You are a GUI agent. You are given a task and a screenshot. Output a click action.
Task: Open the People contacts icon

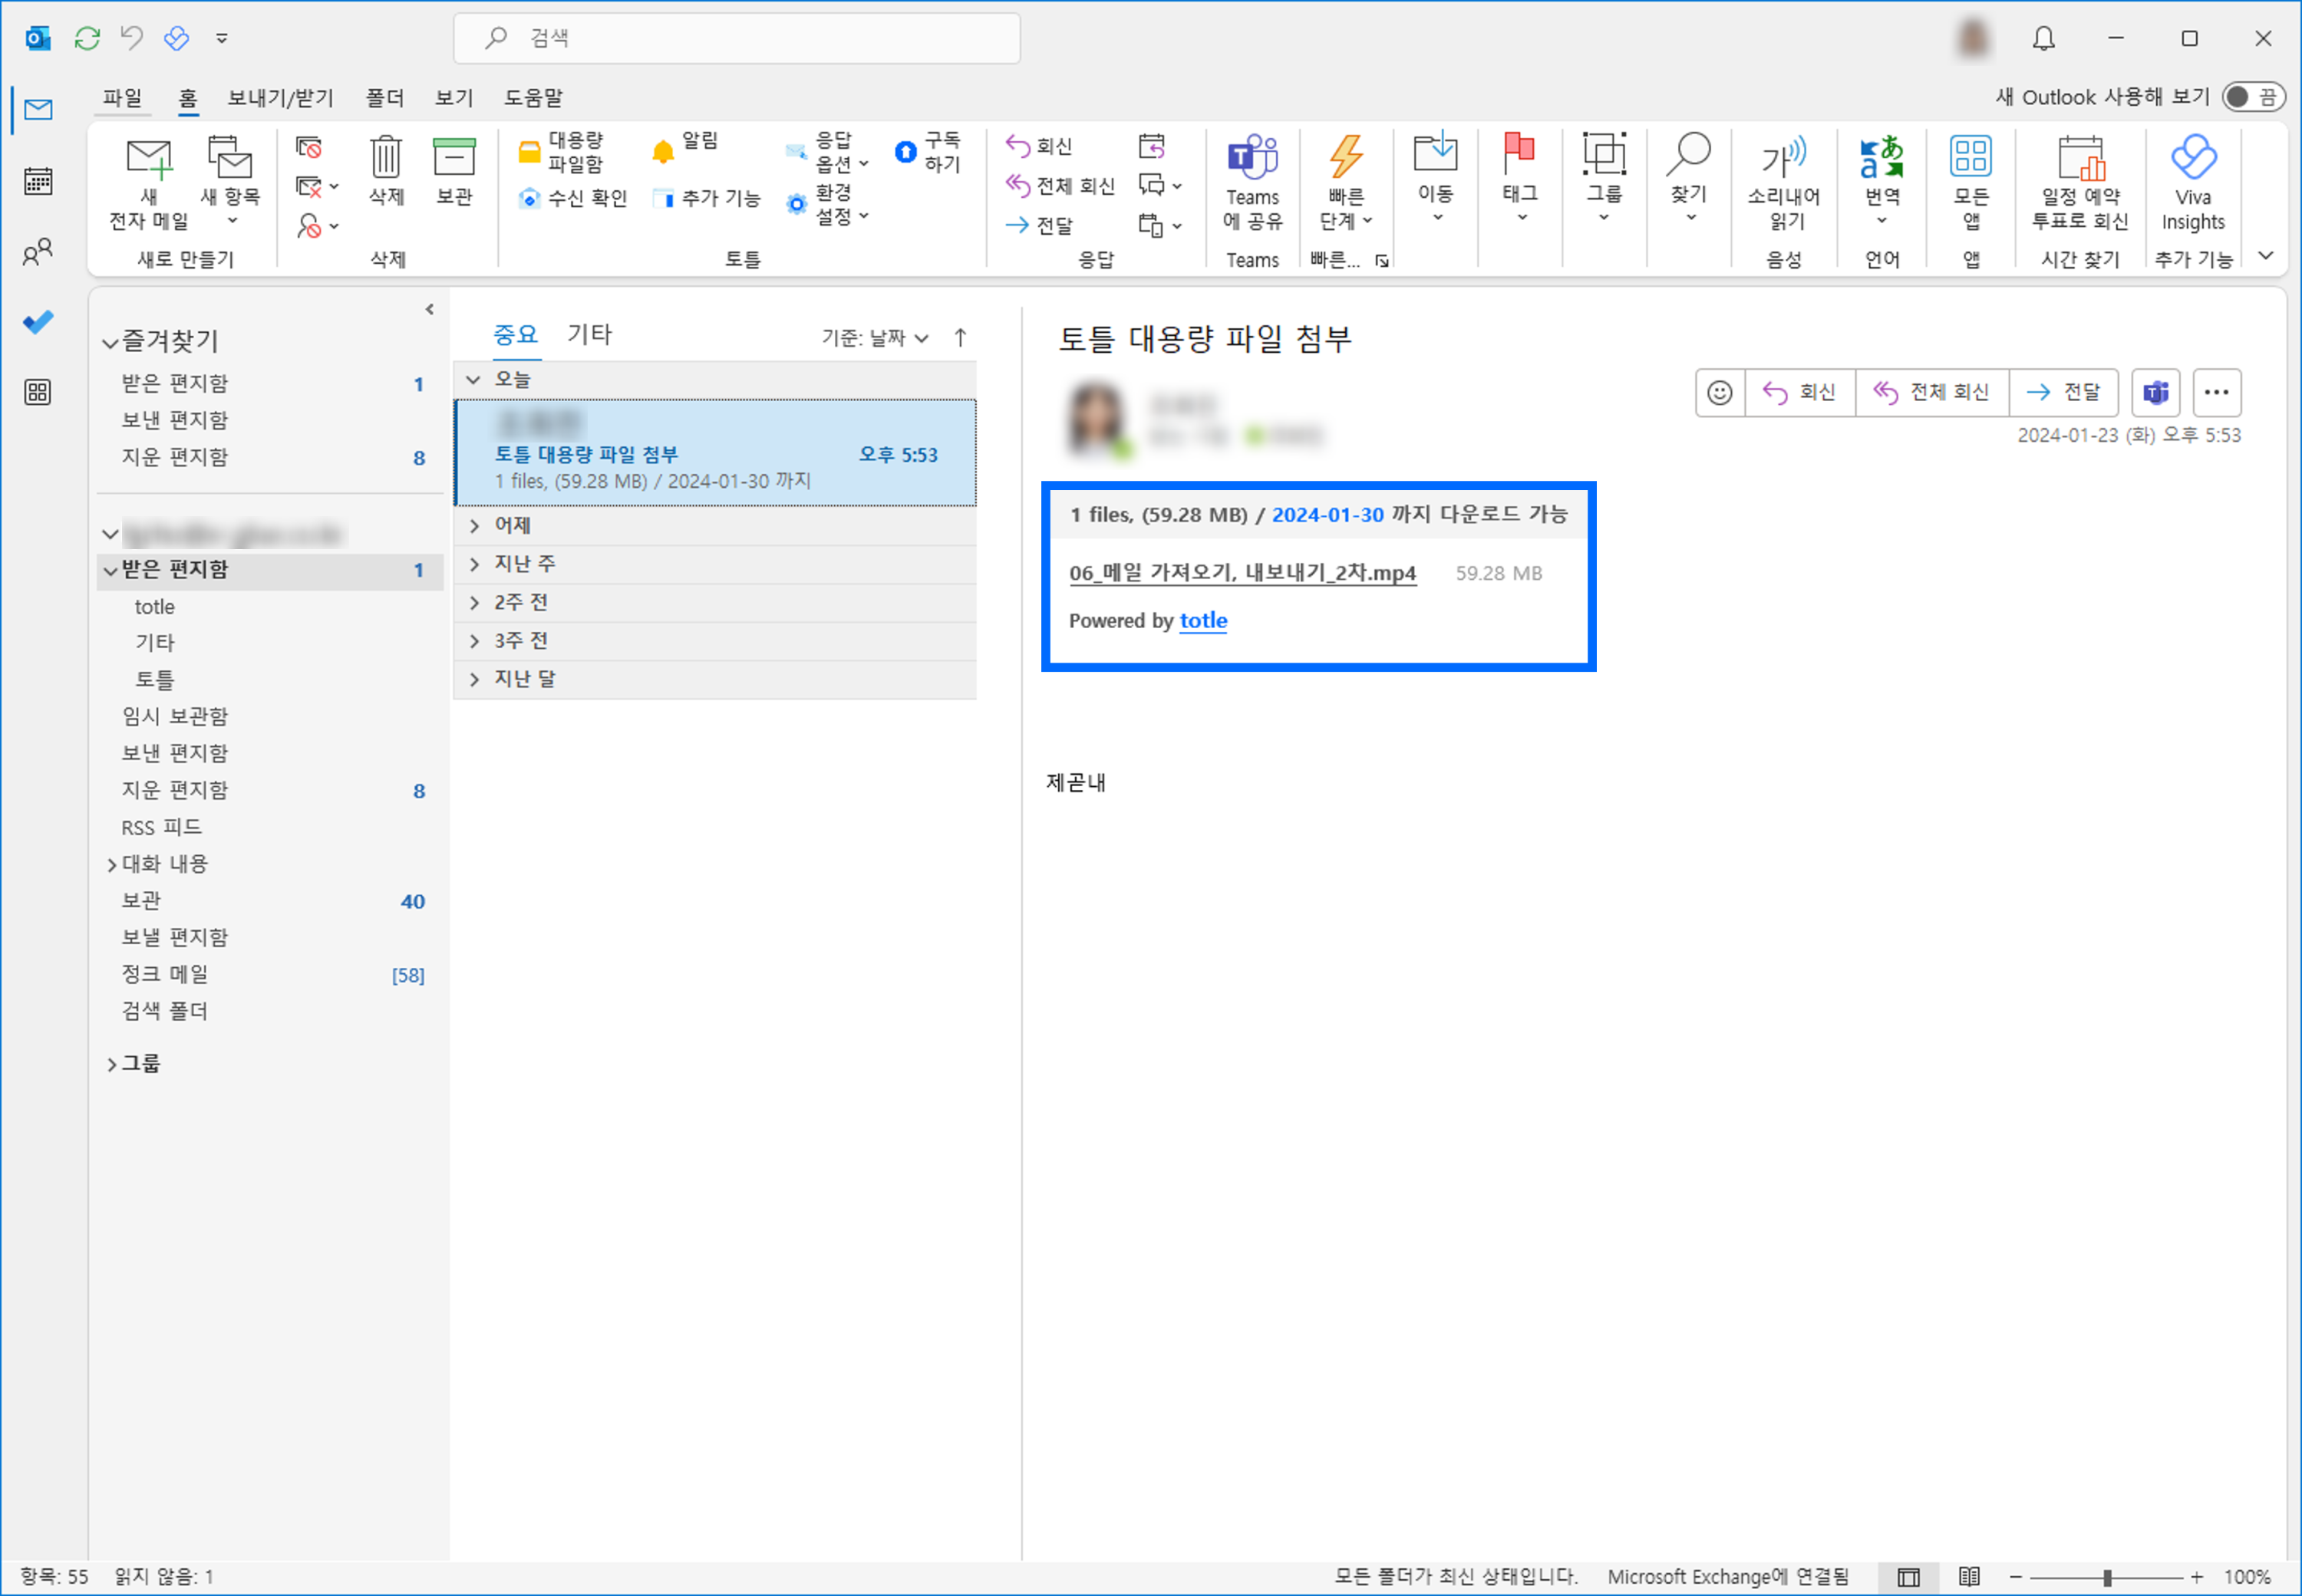click(x=38, y=252)
